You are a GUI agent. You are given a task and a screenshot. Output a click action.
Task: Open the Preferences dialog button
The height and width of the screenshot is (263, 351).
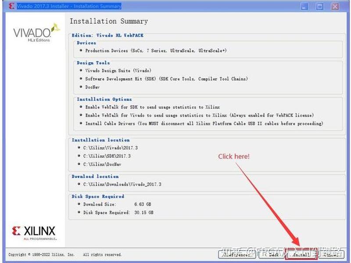tap(237, 254)
